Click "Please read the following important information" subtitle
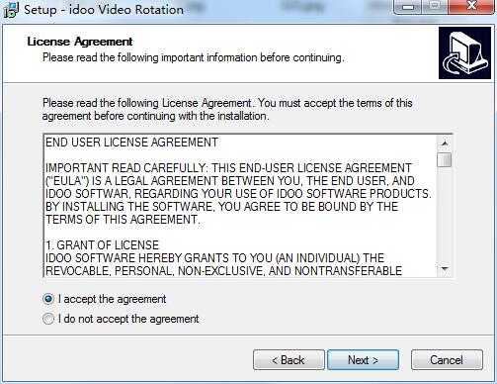The image size is (497, 384). [x=194, y=57]
